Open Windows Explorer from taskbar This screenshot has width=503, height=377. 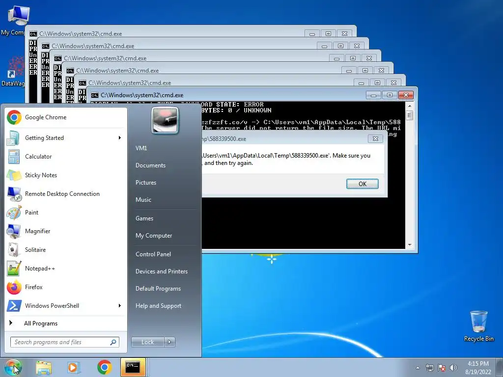pyautogui.click(x=44, y=367)
